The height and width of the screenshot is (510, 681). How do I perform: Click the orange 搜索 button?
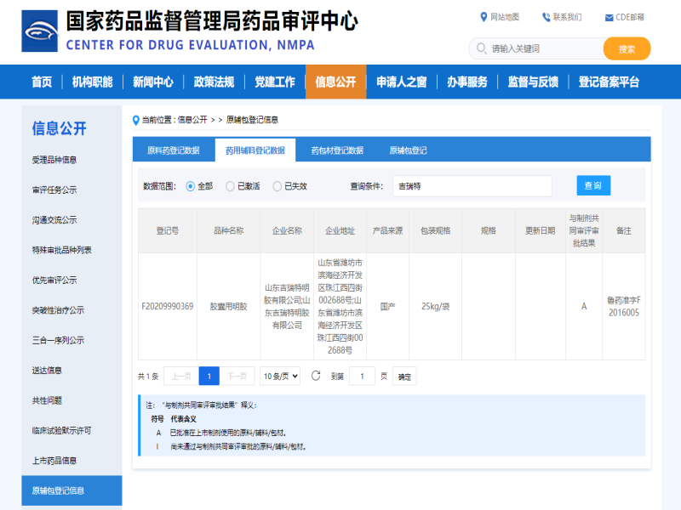point(627,48)
